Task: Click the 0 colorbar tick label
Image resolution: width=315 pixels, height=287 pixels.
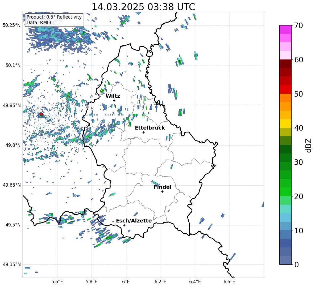Action: (297, 264)
